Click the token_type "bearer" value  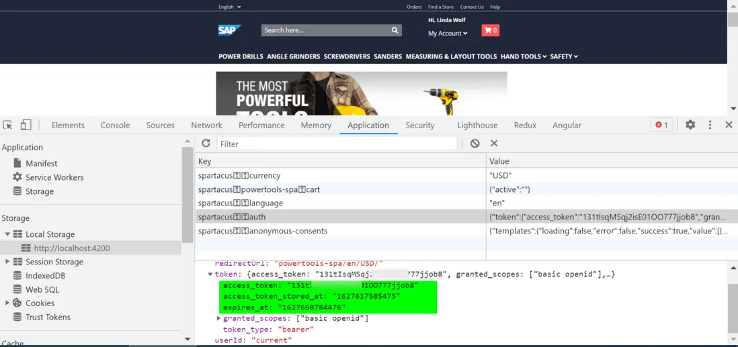tap(294, 330)
